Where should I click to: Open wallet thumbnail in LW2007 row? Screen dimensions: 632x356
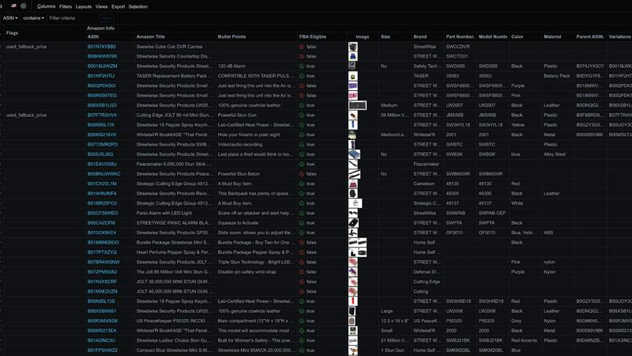point(357,105)
